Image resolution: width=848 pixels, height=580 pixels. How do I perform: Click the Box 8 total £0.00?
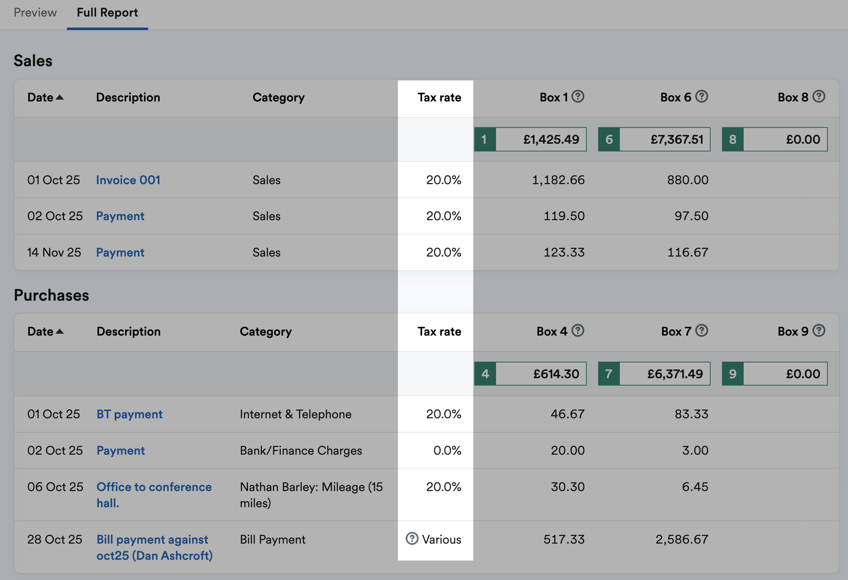coord(775,139)
